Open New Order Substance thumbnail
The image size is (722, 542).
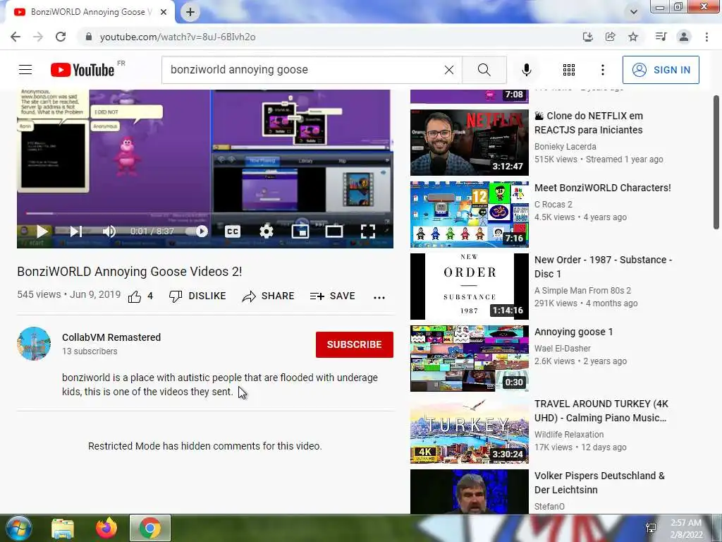(x=469, y=287)
